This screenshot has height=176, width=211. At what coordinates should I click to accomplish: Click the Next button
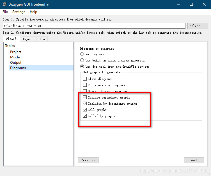[194, 160]
